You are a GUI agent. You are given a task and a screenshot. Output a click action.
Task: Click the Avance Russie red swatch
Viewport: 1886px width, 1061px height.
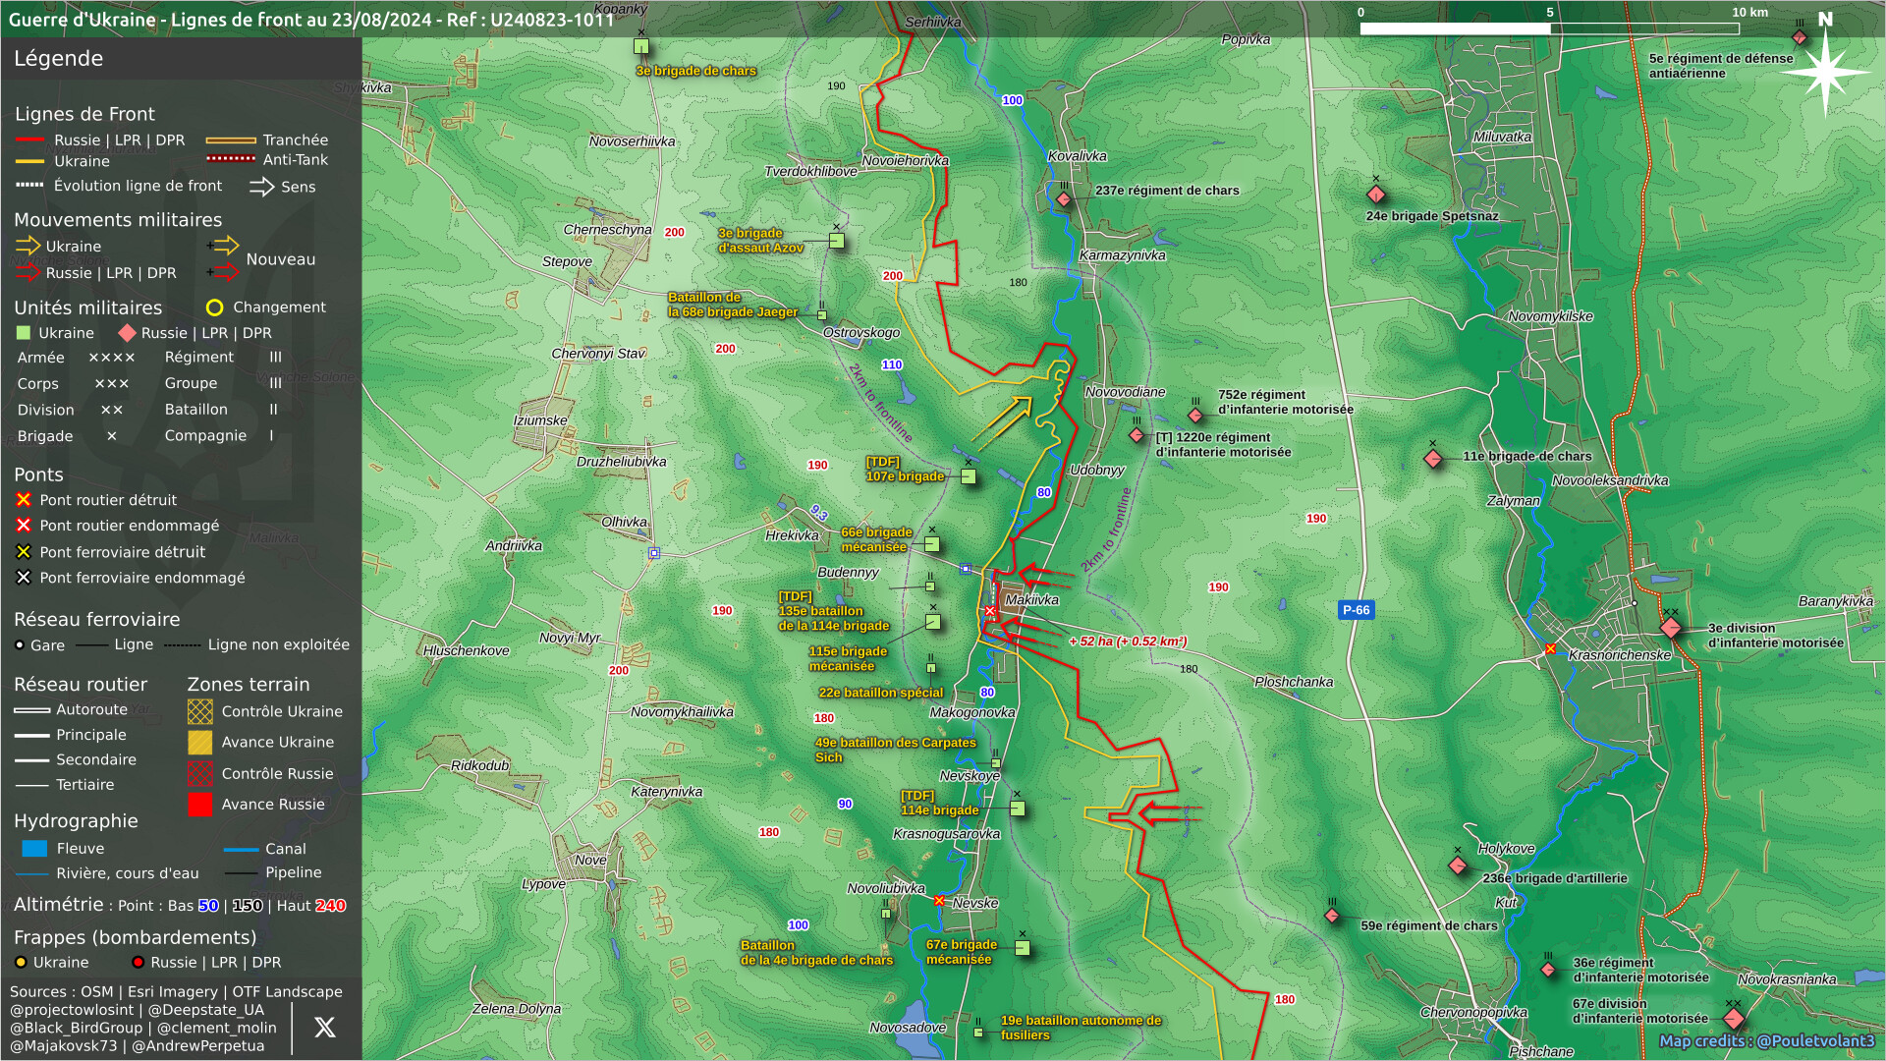199,805
